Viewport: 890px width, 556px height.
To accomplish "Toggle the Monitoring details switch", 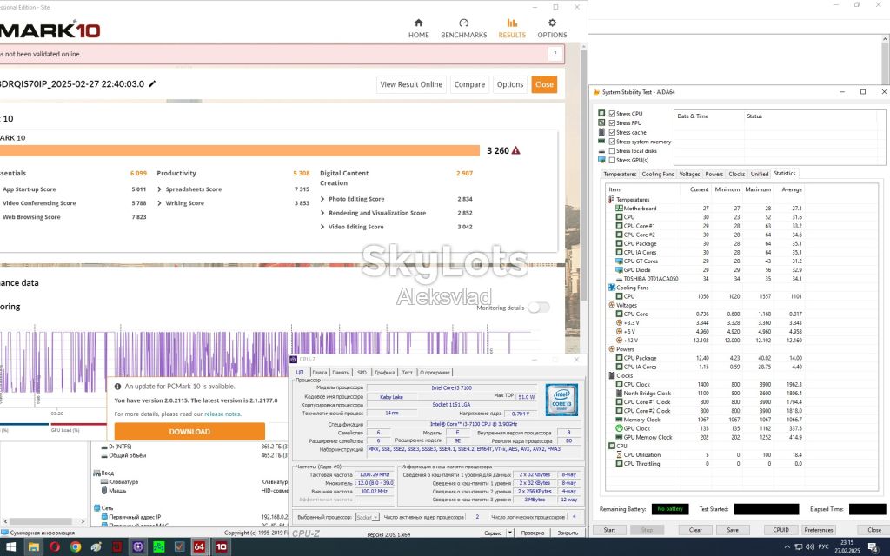I will (x=539, y=308).
